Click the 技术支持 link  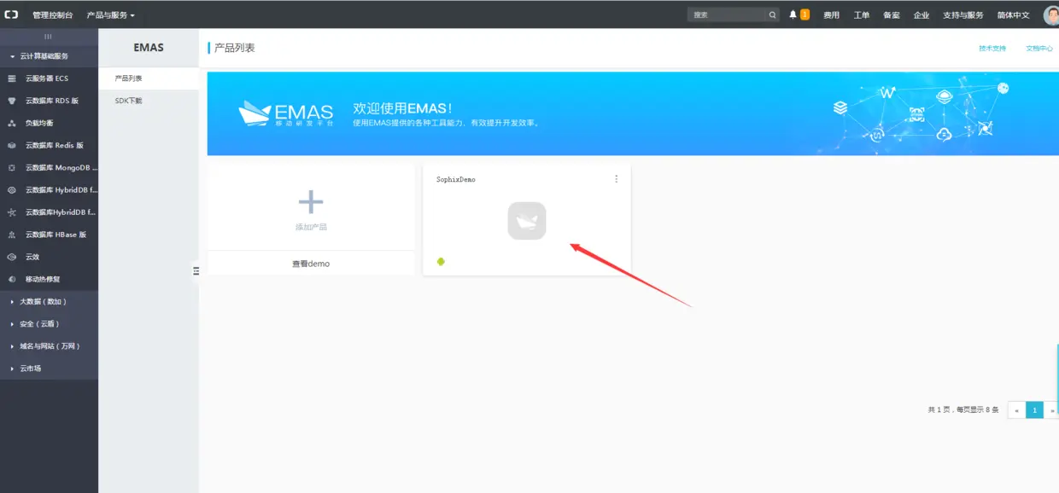click(992, 49)
